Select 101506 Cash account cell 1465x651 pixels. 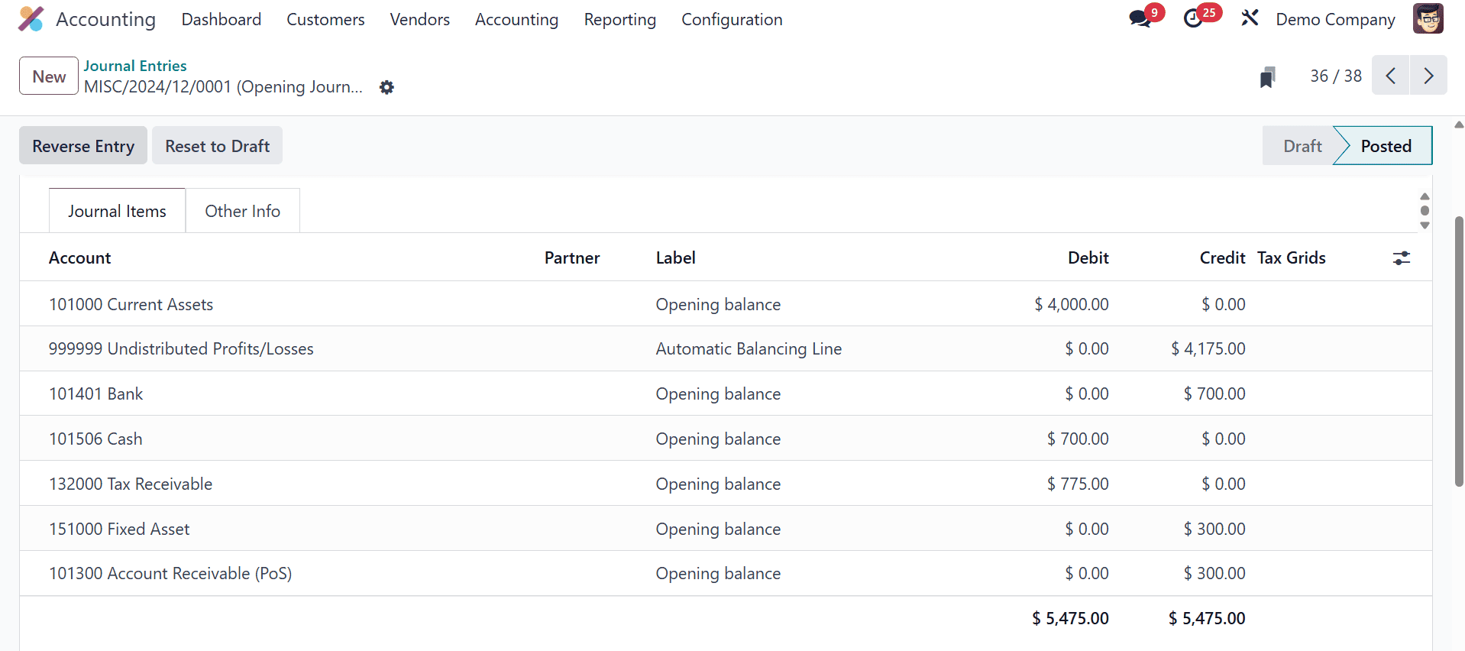tap(95, 439)
